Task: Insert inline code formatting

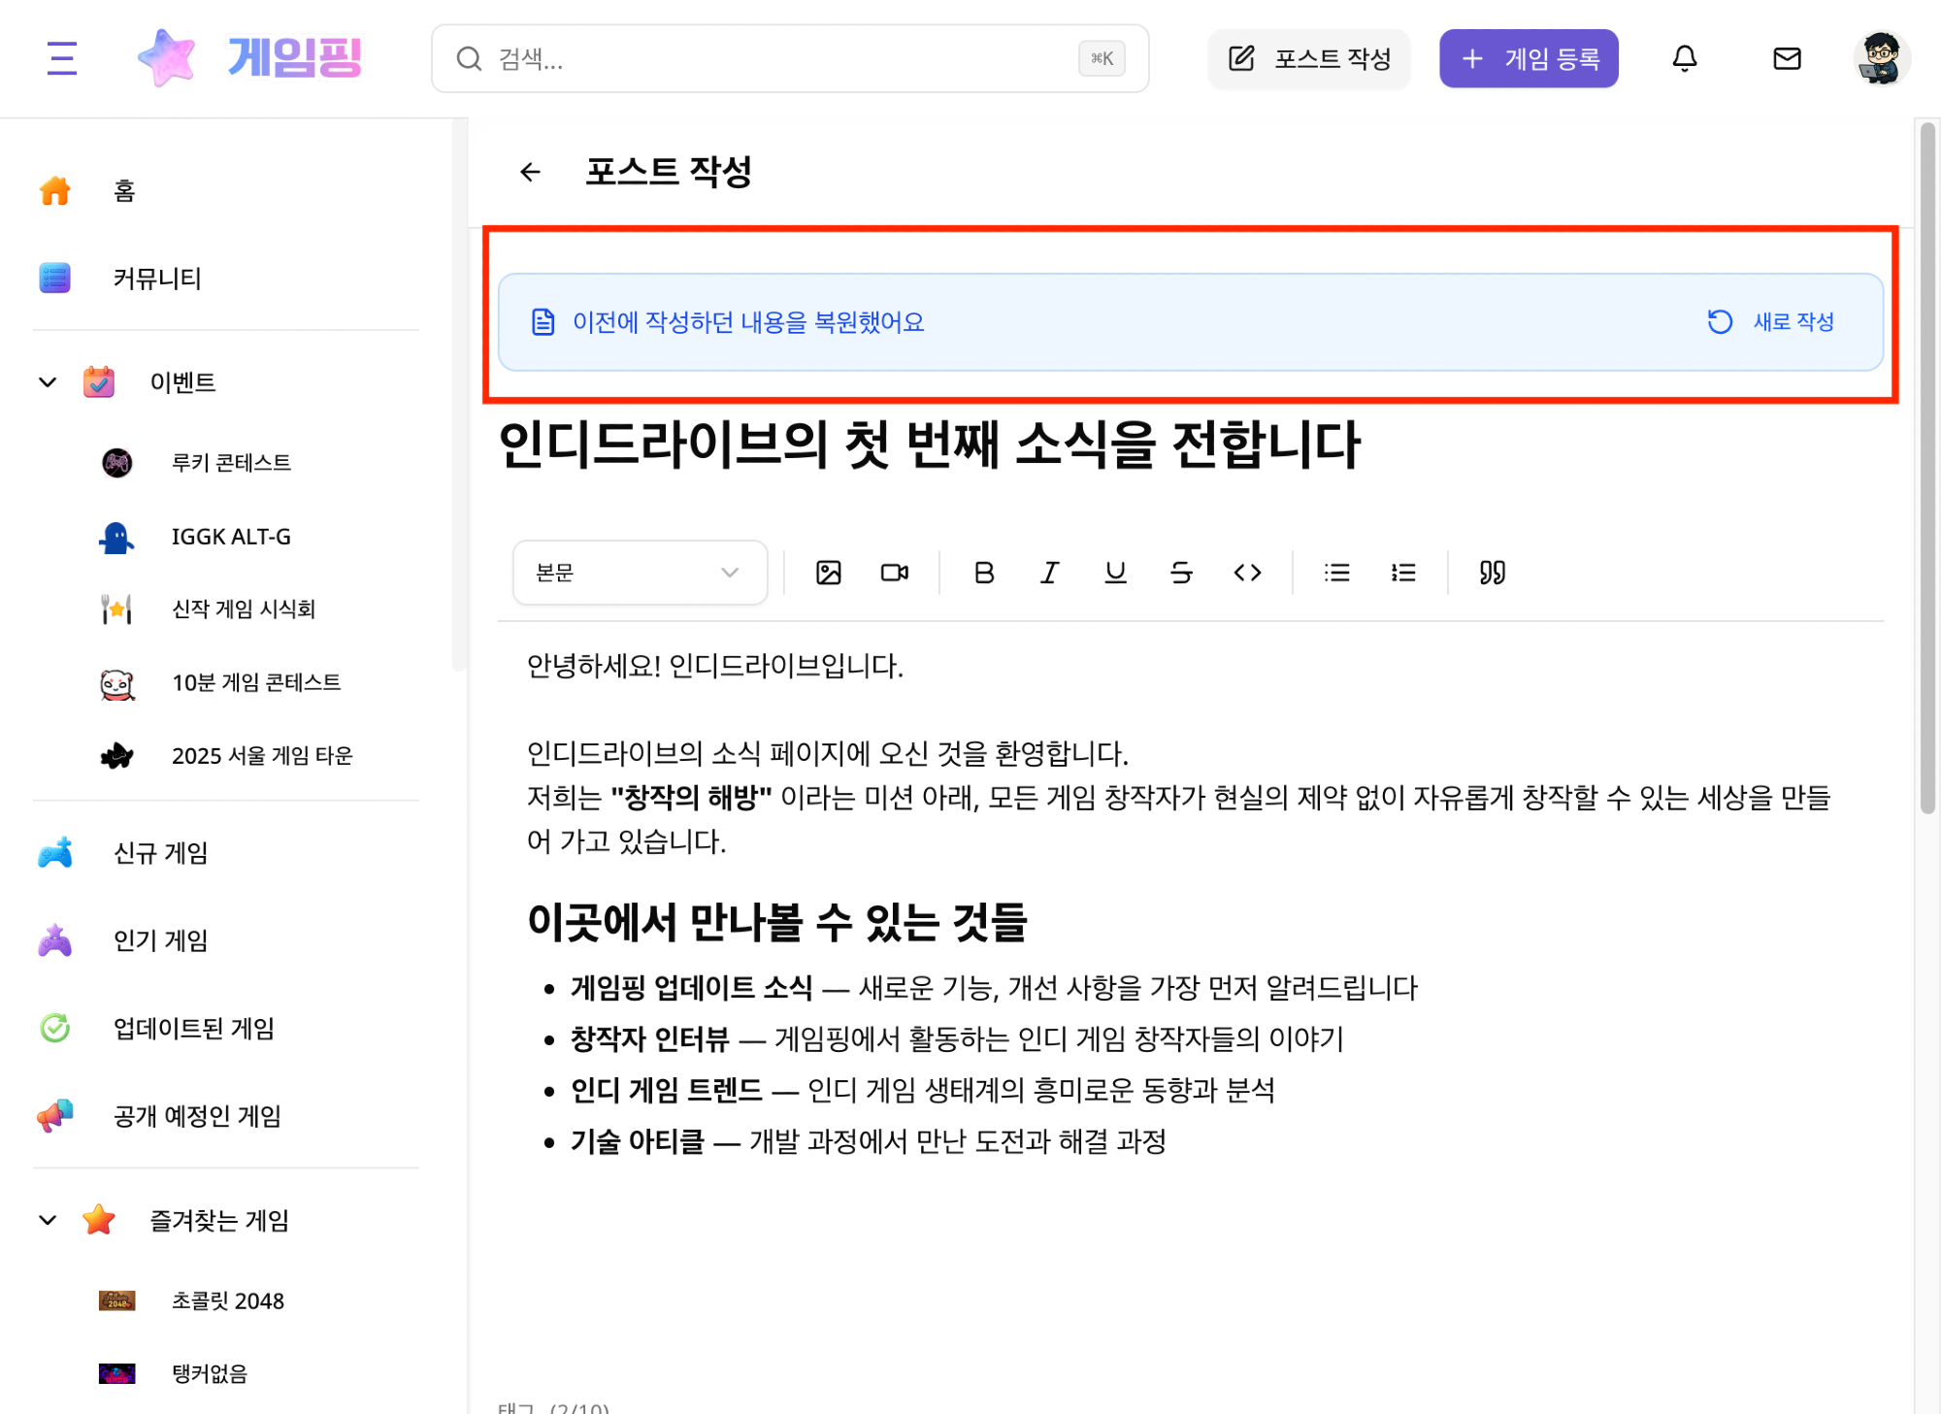Action: 1247,573
